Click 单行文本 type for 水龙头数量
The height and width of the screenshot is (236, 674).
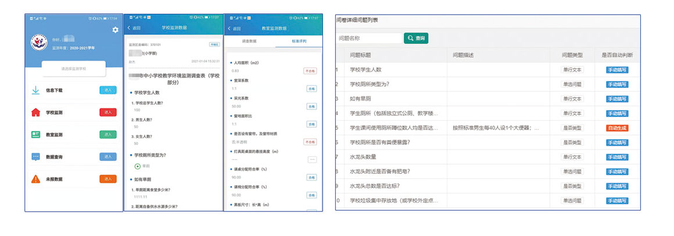(x=572, y=157)
